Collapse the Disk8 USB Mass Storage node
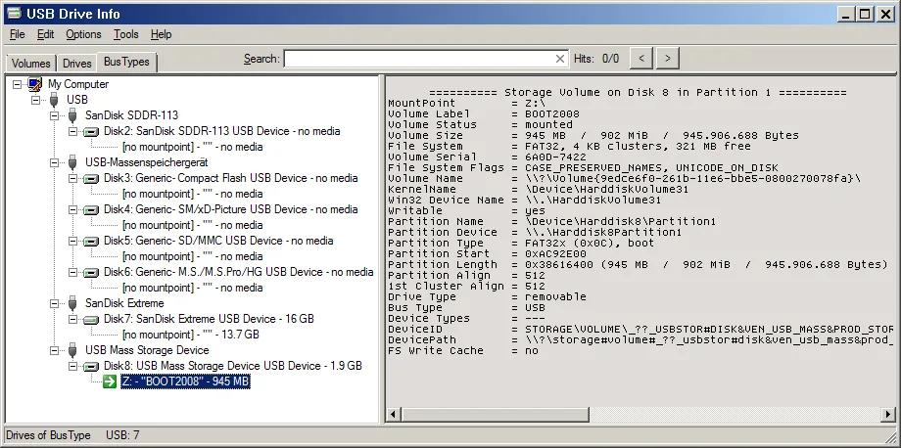The image size is (901, 448). 73,366
